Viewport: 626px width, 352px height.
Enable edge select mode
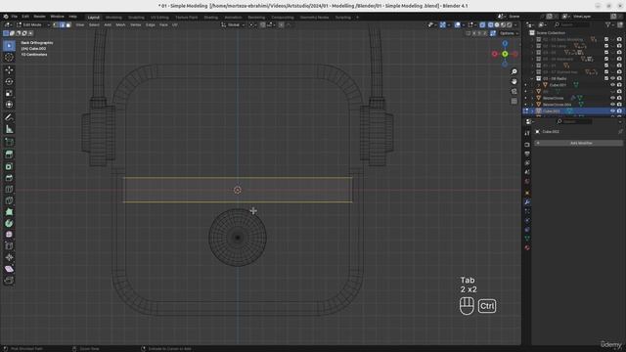(x=62, y=24)
